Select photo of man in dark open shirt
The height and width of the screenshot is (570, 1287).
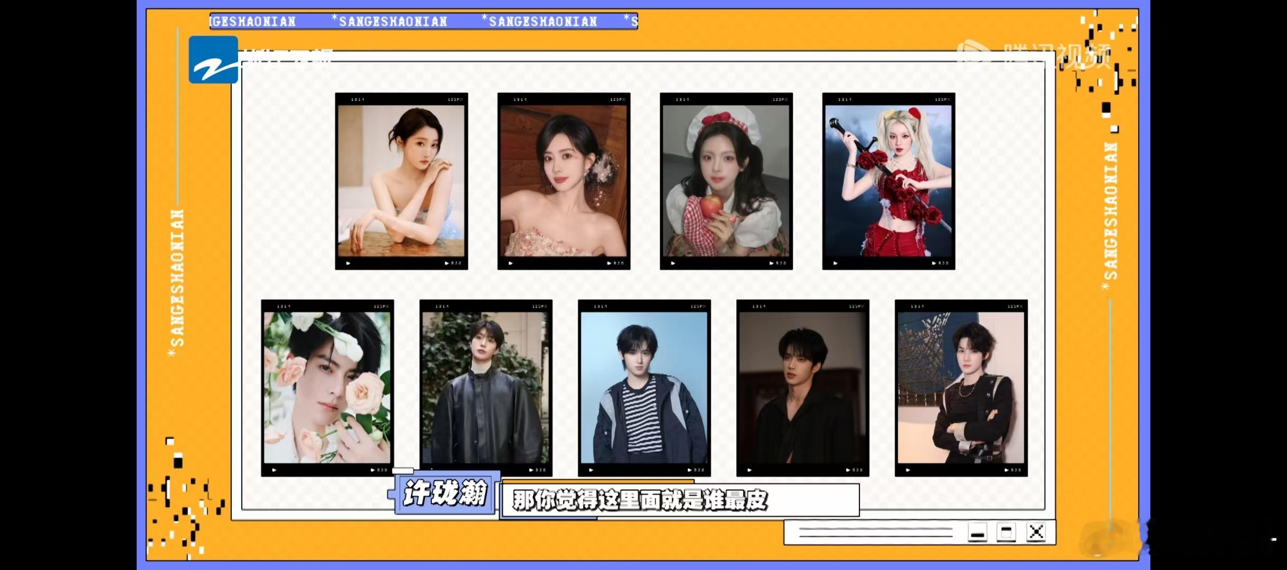click(802, 388)
